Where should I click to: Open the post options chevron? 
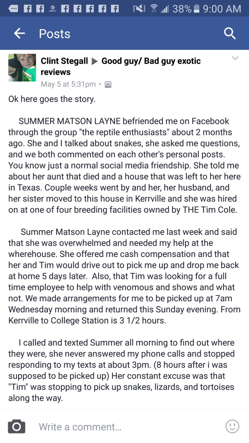tap(235, 58)
